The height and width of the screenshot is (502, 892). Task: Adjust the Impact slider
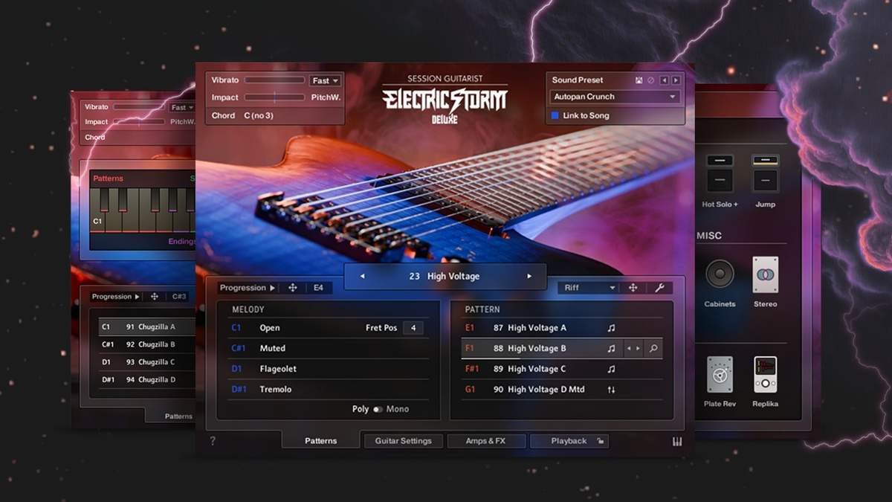tap(274, 97)
